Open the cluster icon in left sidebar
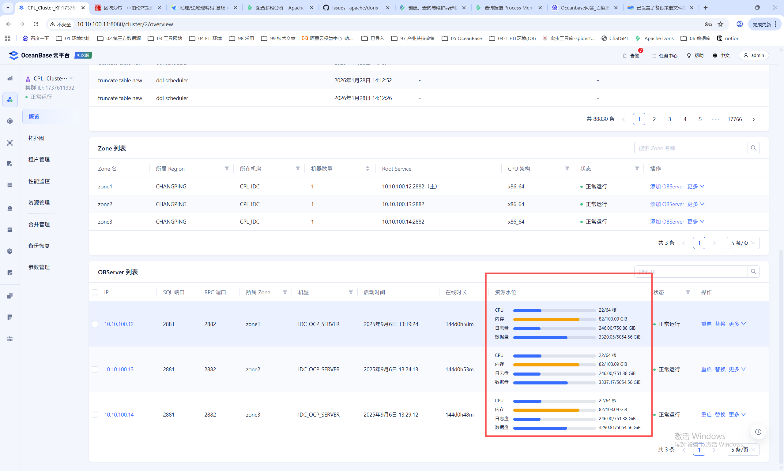This screenshot has width=784, height=471. 10,100
